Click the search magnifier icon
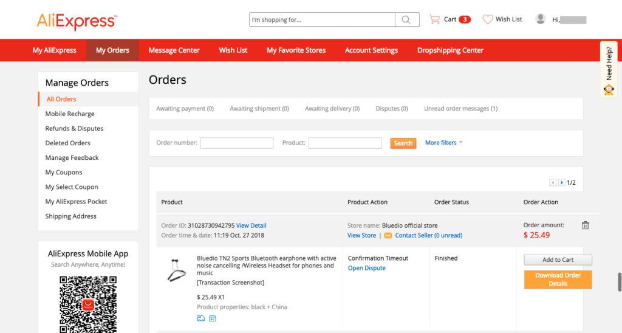Viewport: 622px width, 333px height. [x=406, y=20]
